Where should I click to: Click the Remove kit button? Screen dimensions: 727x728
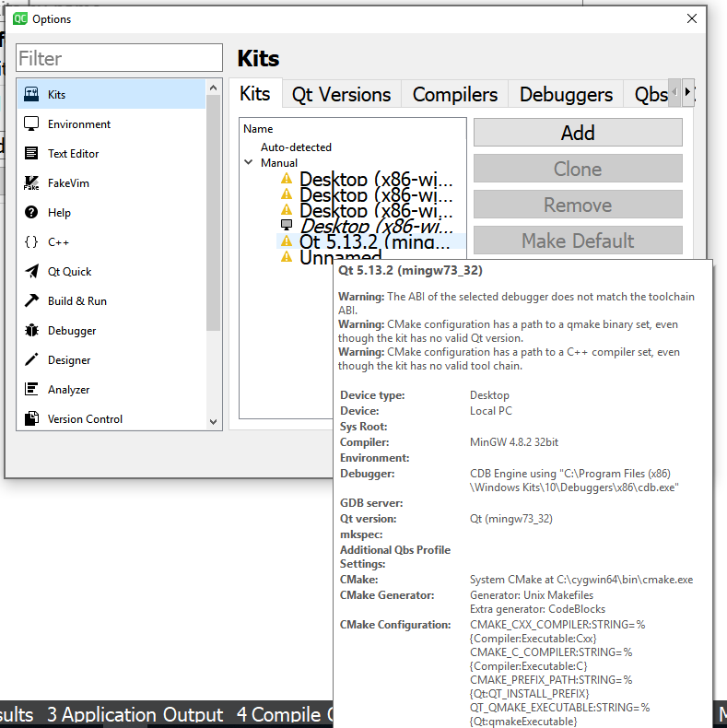pyautogui.click(x=578, y=205)
